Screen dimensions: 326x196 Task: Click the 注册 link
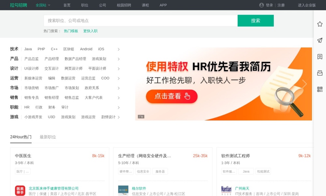tap(281, 5)
